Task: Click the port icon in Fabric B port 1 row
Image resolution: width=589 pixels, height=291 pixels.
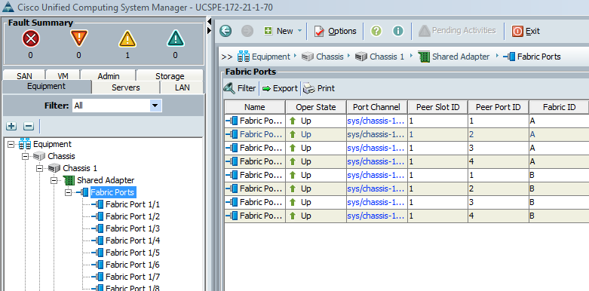Action: tap(232, 175)
